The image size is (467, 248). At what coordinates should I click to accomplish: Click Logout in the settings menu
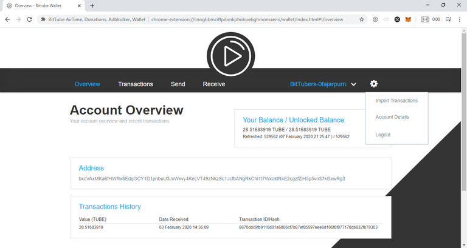point(383,135)
